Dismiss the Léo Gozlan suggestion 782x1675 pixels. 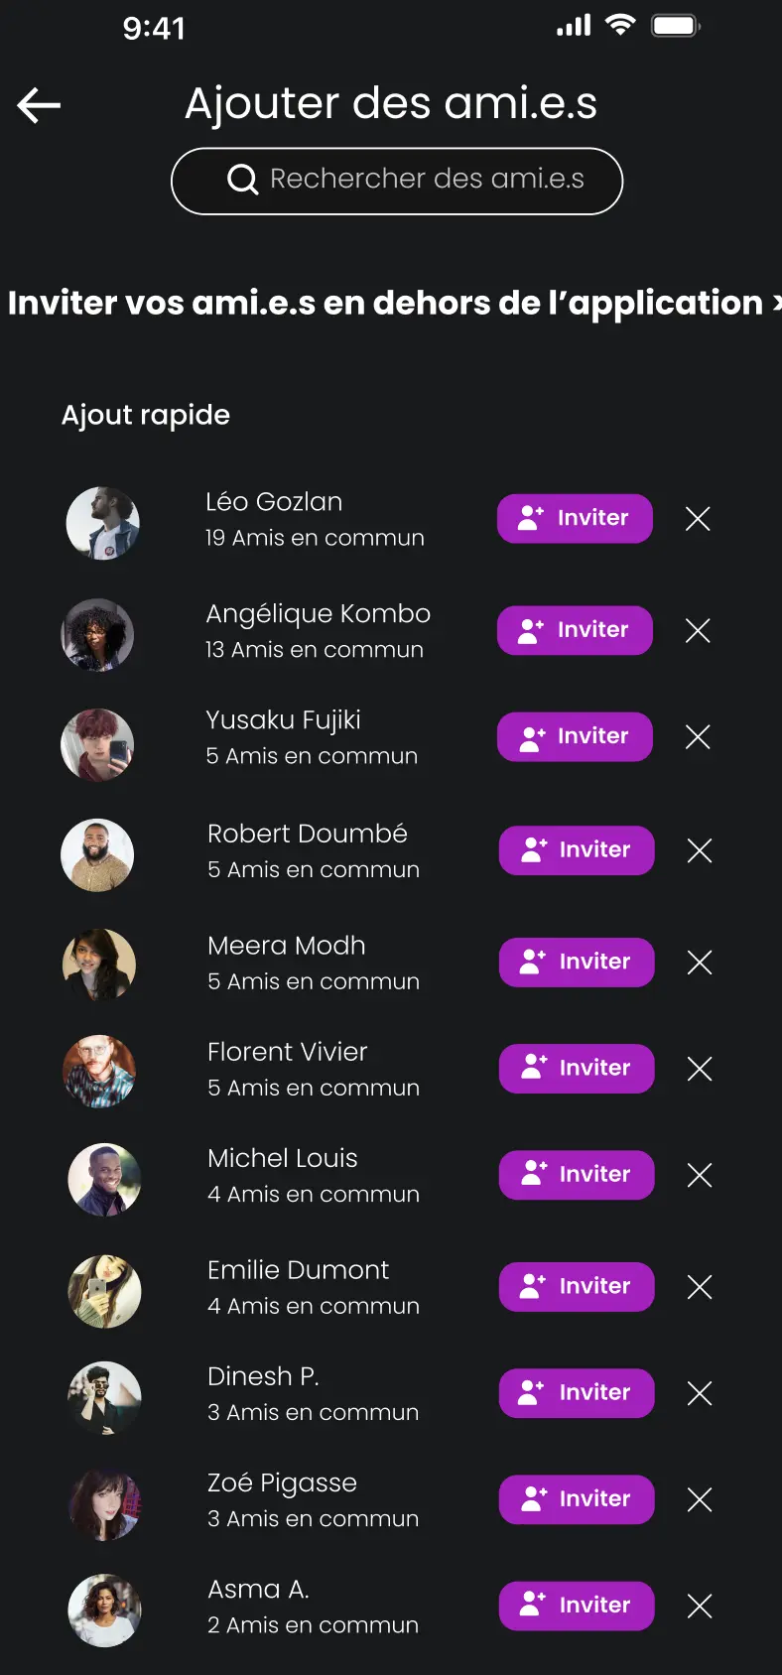[698, 519]
